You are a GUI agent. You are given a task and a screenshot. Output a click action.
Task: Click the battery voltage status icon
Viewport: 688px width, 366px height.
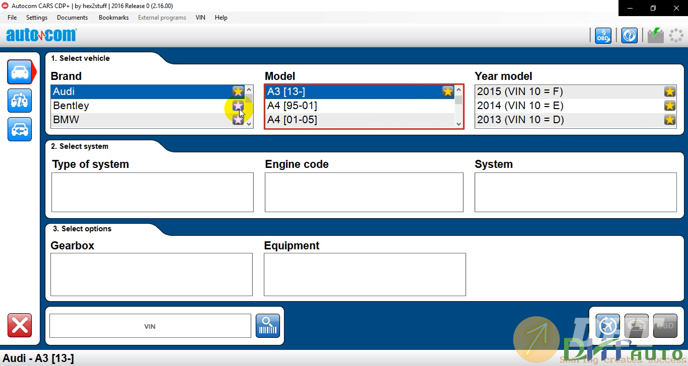pos(655,36)
